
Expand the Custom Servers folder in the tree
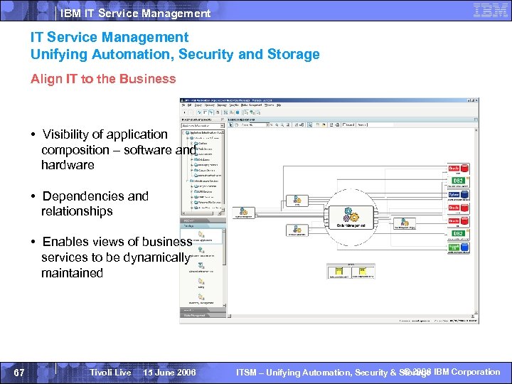tap(192, 170)
